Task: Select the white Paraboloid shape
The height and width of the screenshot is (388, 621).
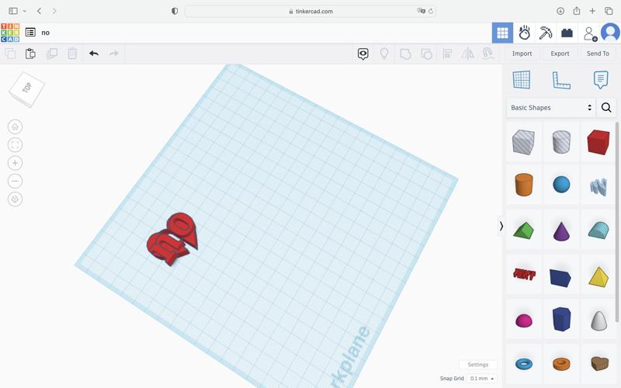Action: pos(598,320)
